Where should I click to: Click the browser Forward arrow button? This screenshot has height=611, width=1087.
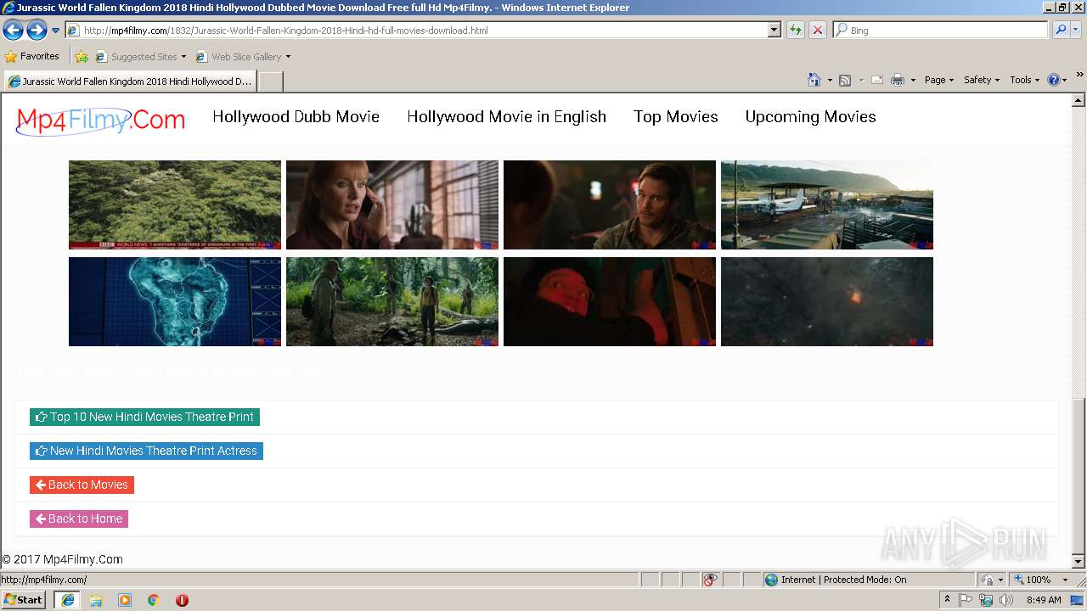tap(37, 31)
